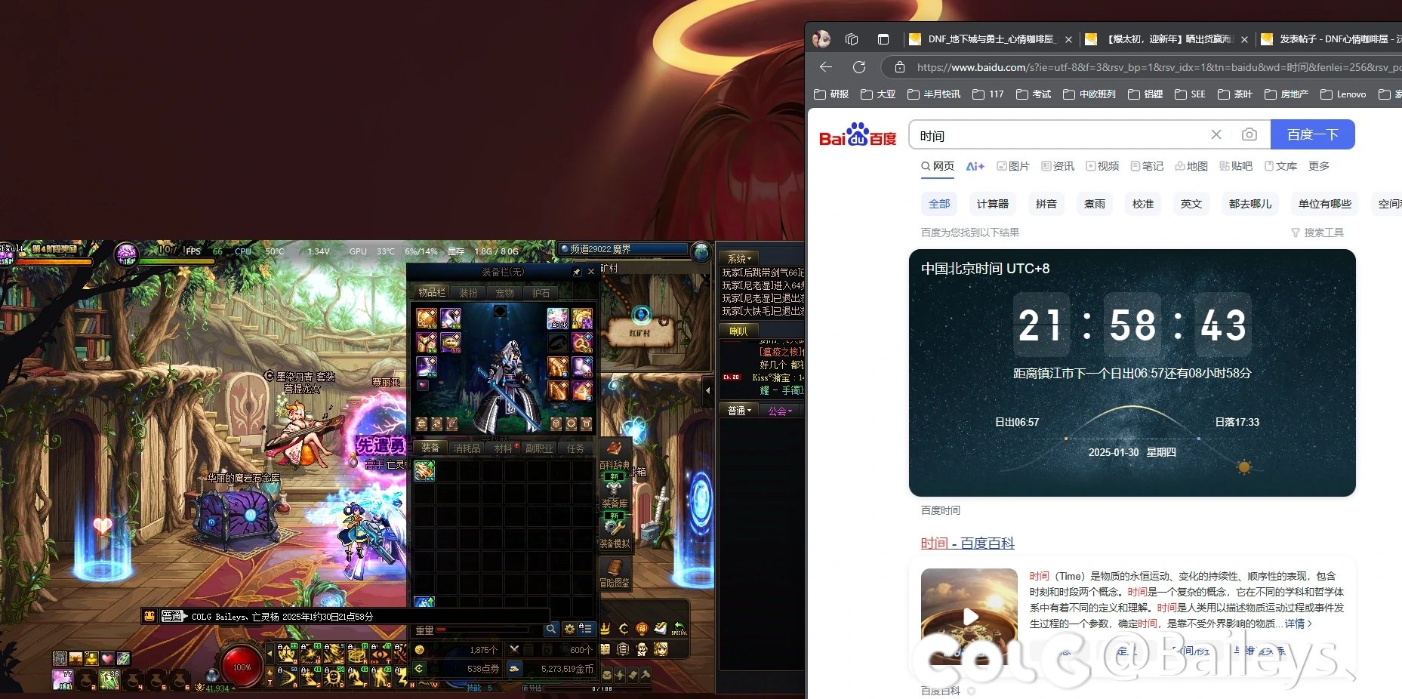Expand the 41,934 combat power arrow

point(234,688)
